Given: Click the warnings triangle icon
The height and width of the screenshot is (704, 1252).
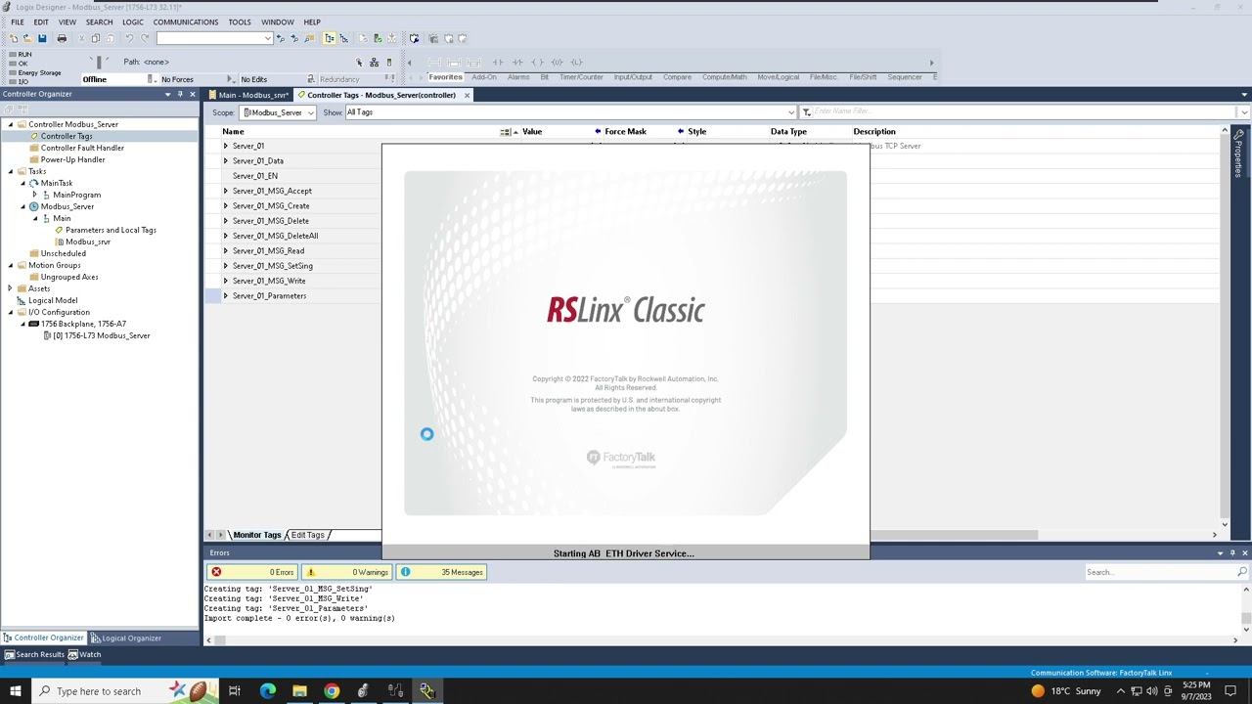Looking at the screenshot, I should tap(311, 572).
